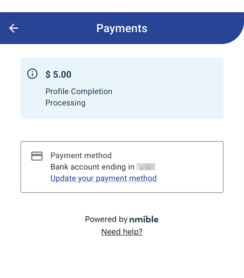Click the "Processing" status text
Image resolution: width=244 pixels, height=278 pixels.
point(65,103)
